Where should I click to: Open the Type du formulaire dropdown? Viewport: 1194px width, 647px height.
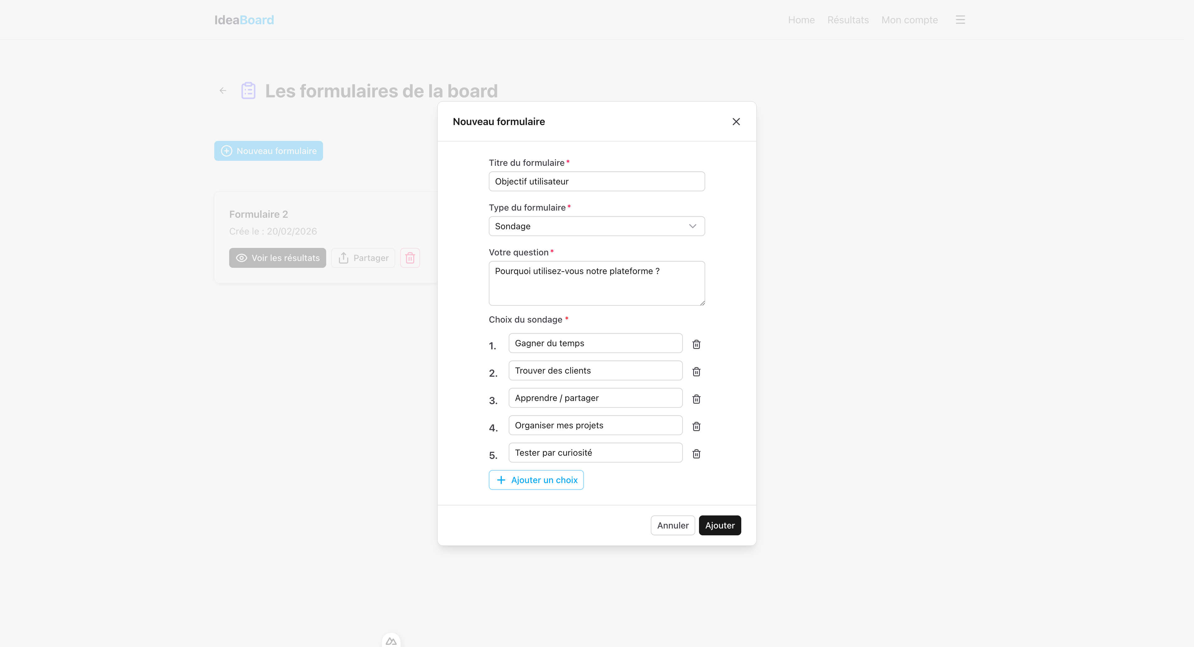point(596,226)
